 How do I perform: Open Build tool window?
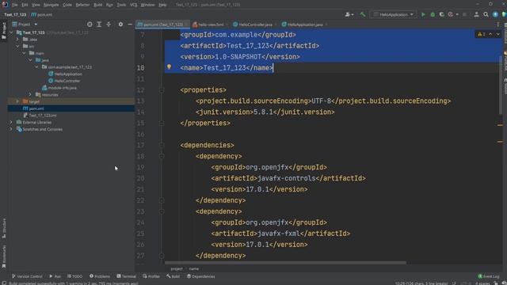(173, 276)
